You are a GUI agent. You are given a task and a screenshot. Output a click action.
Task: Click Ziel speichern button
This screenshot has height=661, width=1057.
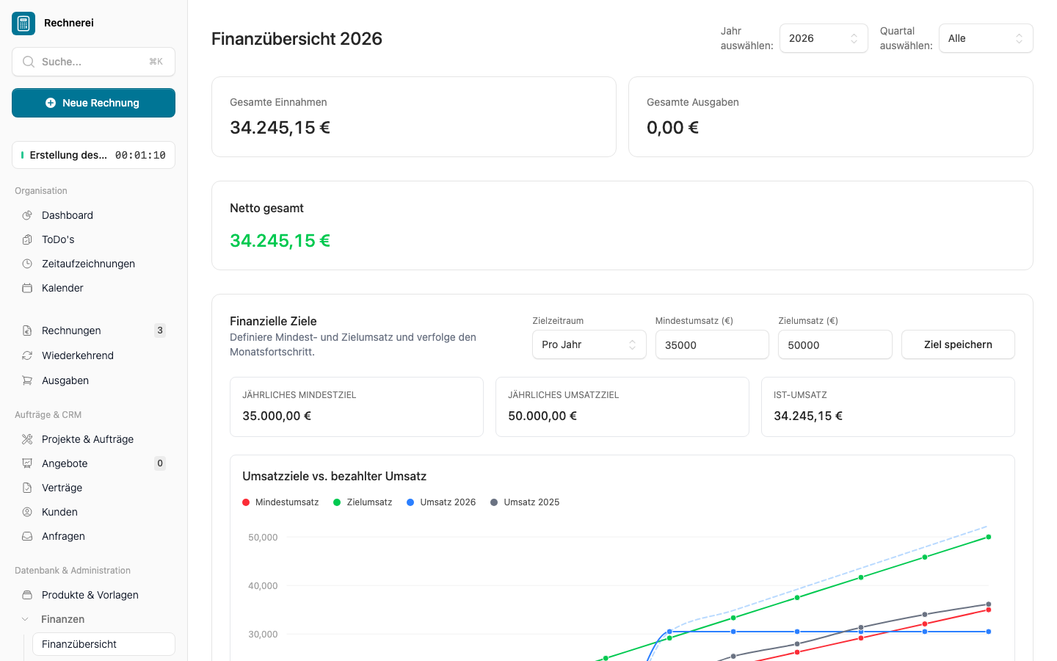(958, 344)
